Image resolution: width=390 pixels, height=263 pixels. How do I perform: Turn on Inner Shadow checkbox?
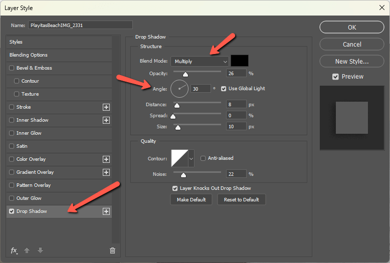[12, 120]
